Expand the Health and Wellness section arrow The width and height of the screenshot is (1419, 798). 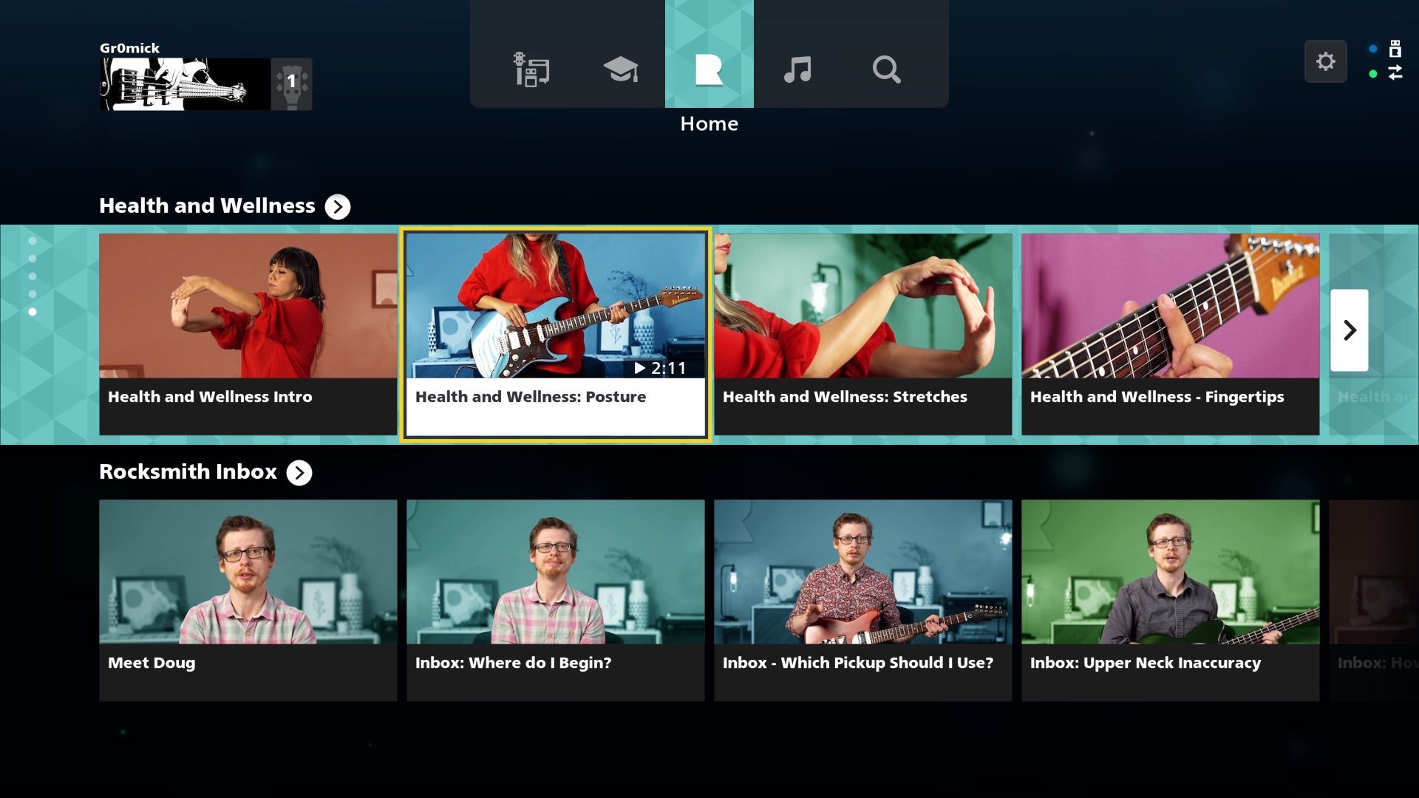pyautogui.click(x=338, y=207)
